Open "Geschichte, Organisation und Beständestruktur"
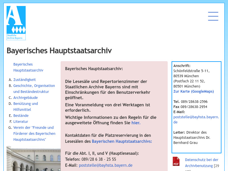The width and height of the screenshot is (228, 171). click(34, 89)
